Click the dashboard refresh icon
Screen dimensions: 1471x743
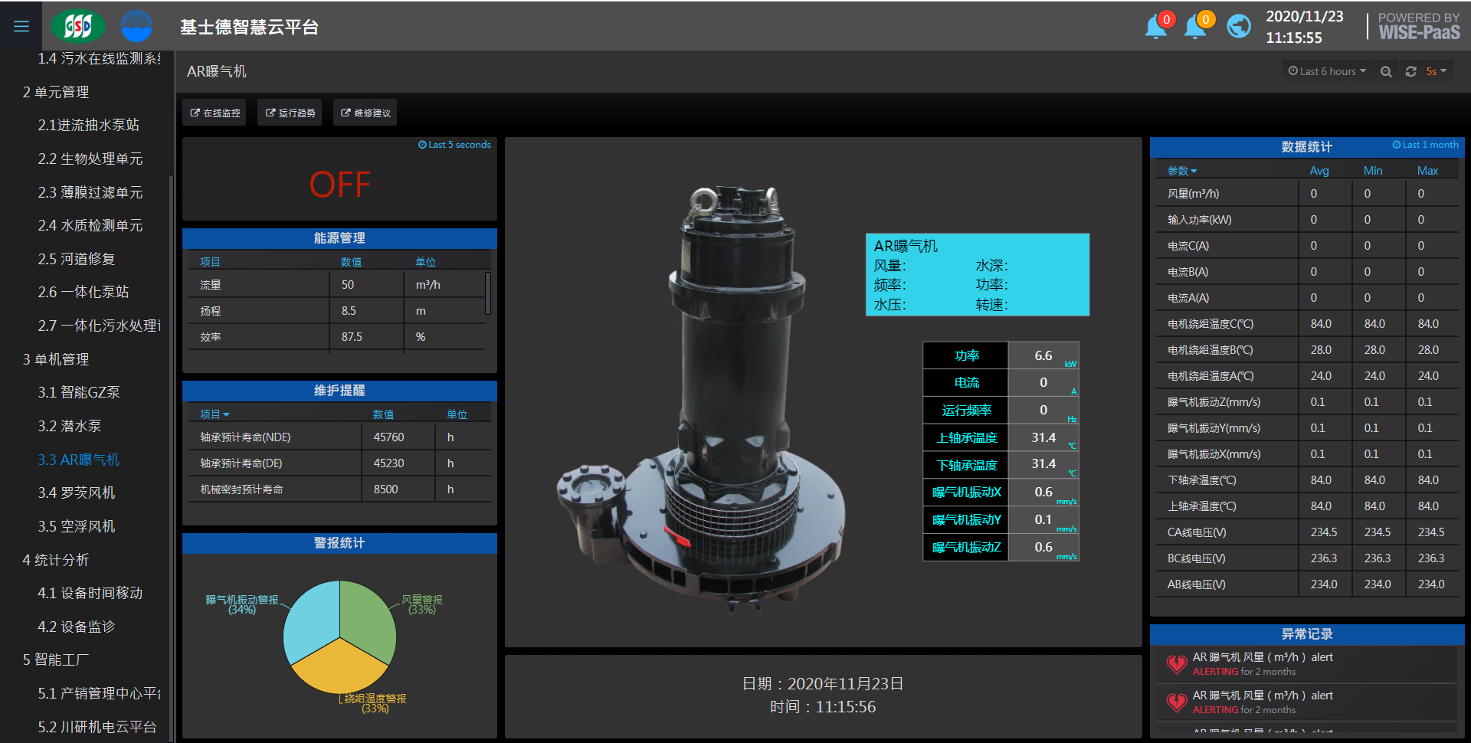point(1410,71)
